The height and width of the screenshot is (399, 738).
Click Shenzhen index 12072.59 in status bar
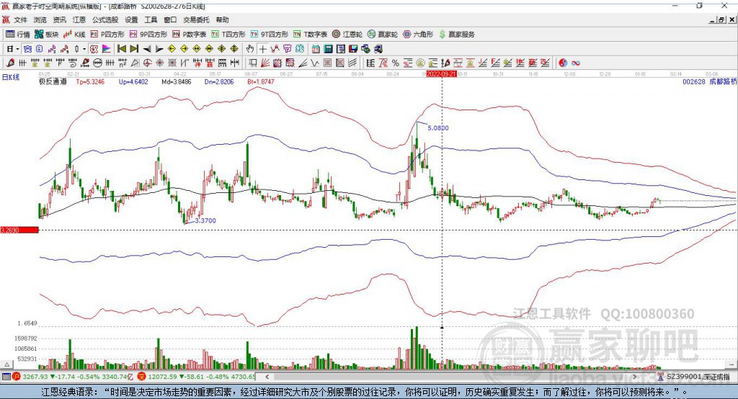(163, 377)
